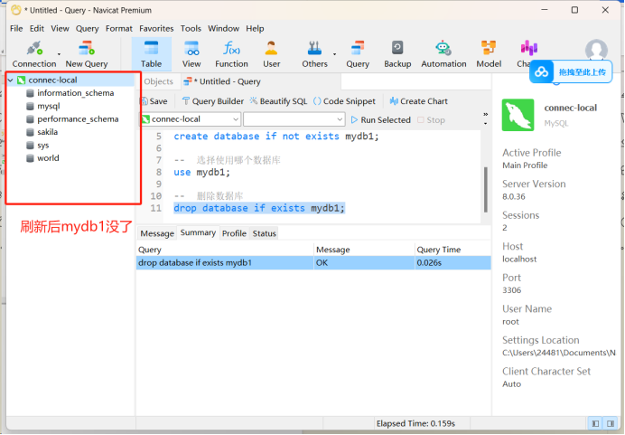Select the sys database in tree
This screenshot has height=435, width=625.
point(43,146)
